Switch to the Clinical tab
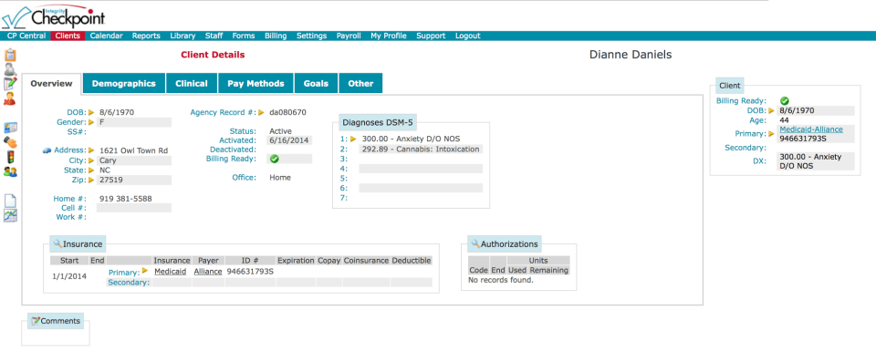Viewport: 876px width, 351px height. pos(192,84)
